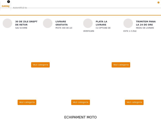Click the upper-row right Vezi categoria button

pos(121,65)
